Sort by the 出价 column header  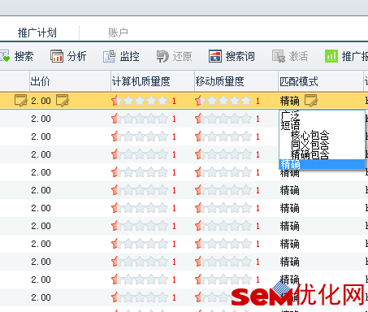tap(70, 81)
